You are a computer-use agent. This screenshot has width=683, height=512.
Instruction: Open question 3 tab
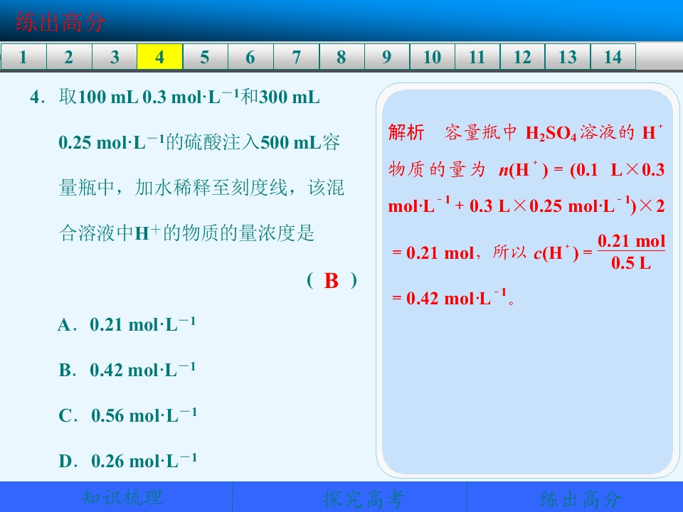pyautogui.click(x=115, y=57)
